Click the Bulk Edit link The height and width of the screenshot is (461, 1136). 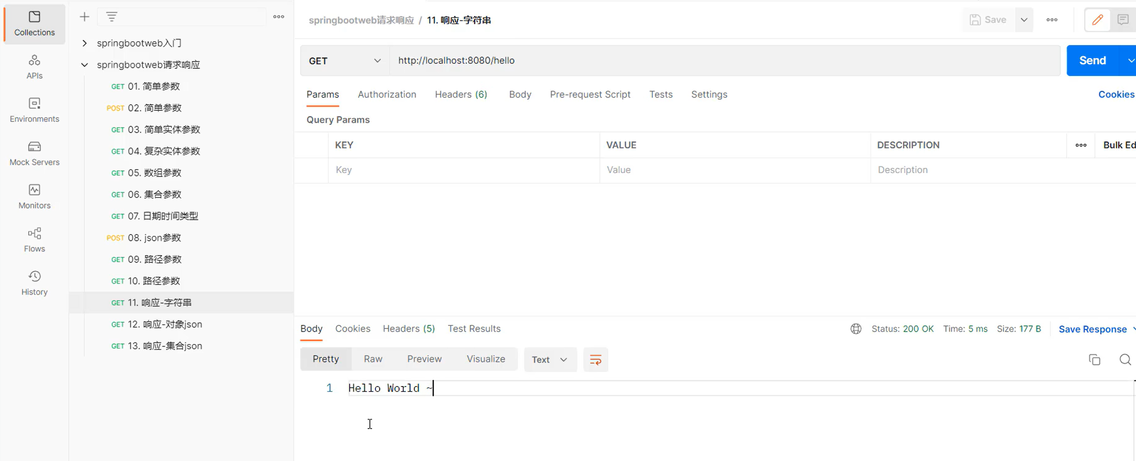[1119, 145]
